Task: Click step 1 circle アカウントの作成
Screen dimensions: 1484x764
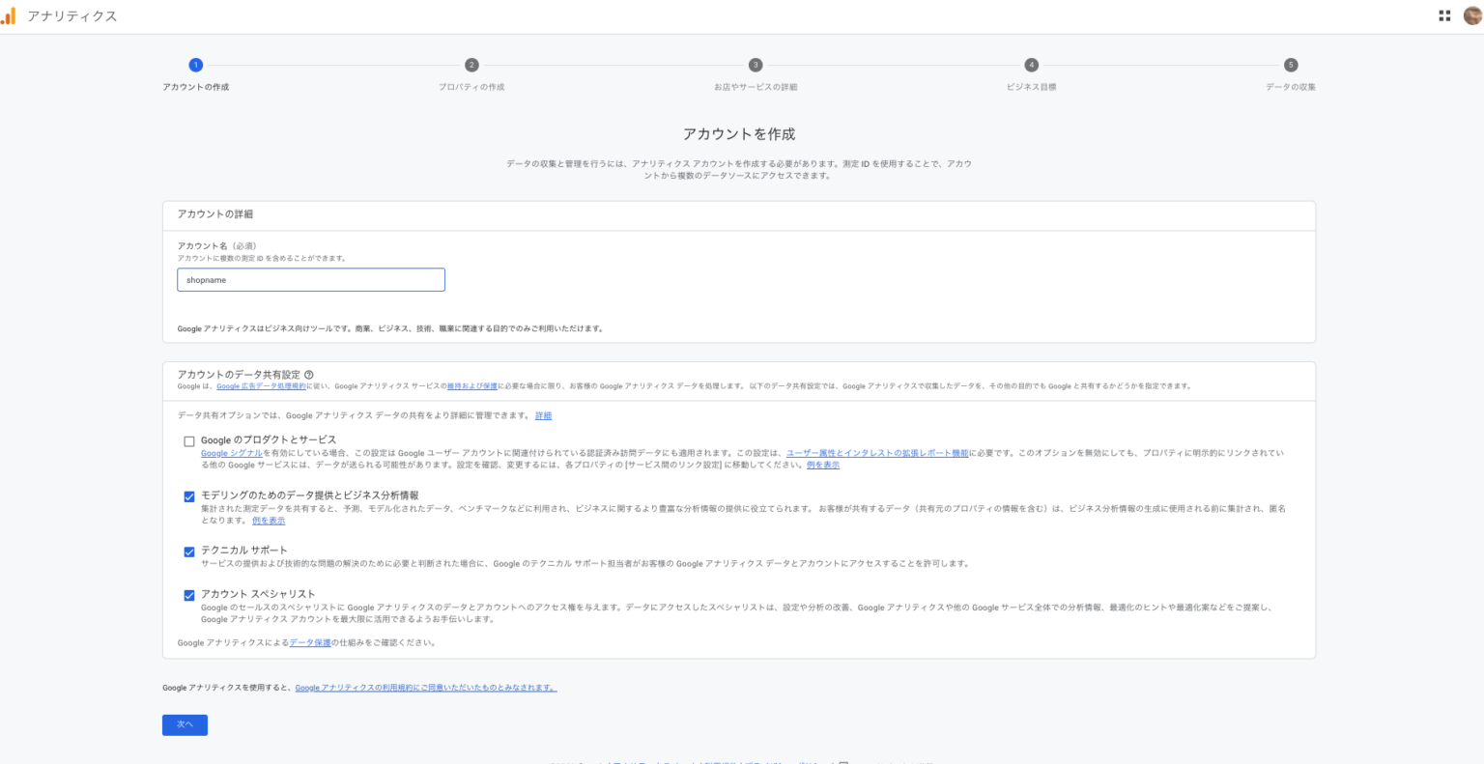Action: 196,65
